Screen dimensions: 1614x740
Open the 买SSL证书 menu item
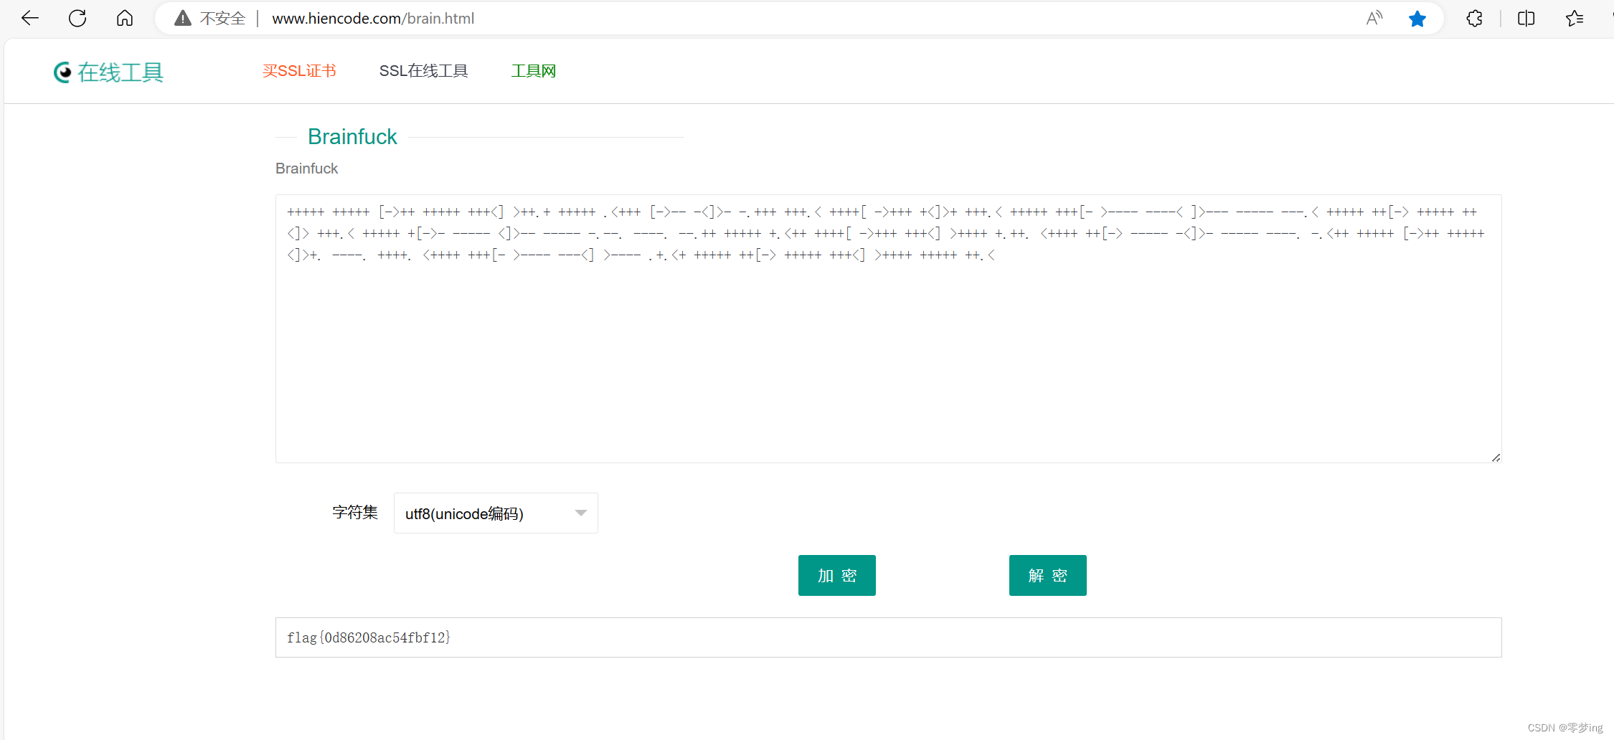(x=299, y=70)
